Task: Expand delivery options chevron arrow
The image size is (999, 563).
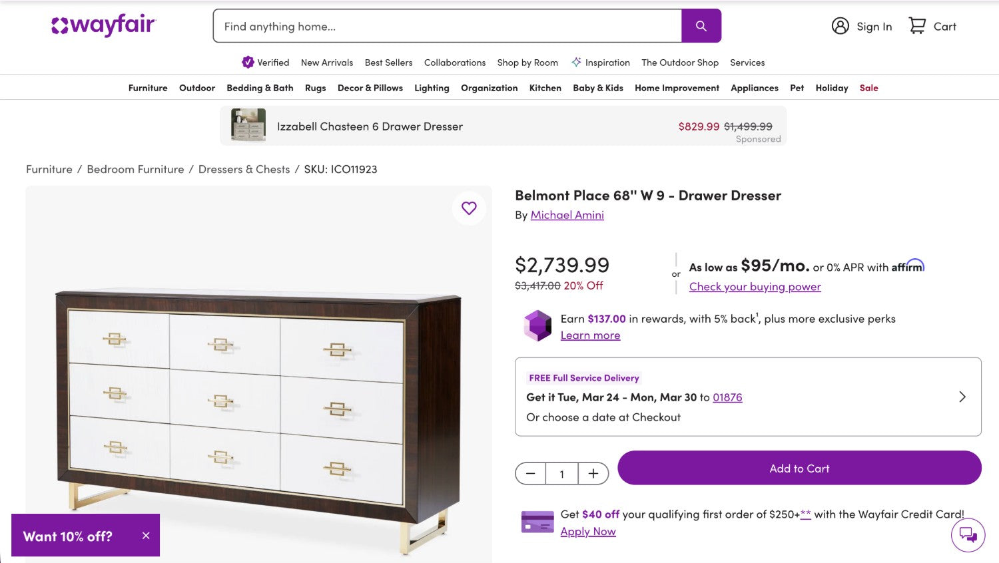Action: tap(962, 397)
